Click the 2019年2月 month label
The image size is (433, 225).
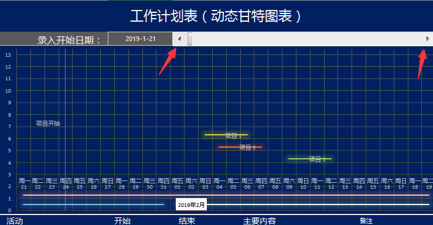191,205
